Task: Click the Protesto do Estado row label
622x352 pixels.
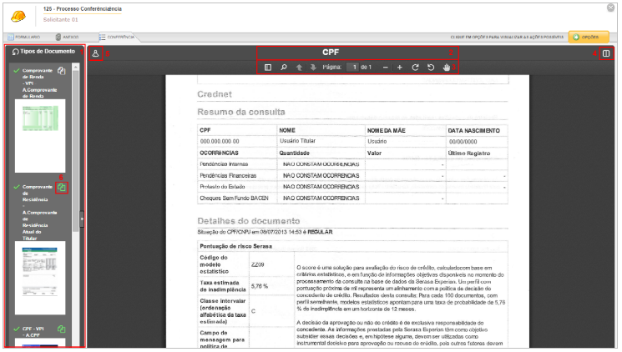Action: (x=223, y=187)
